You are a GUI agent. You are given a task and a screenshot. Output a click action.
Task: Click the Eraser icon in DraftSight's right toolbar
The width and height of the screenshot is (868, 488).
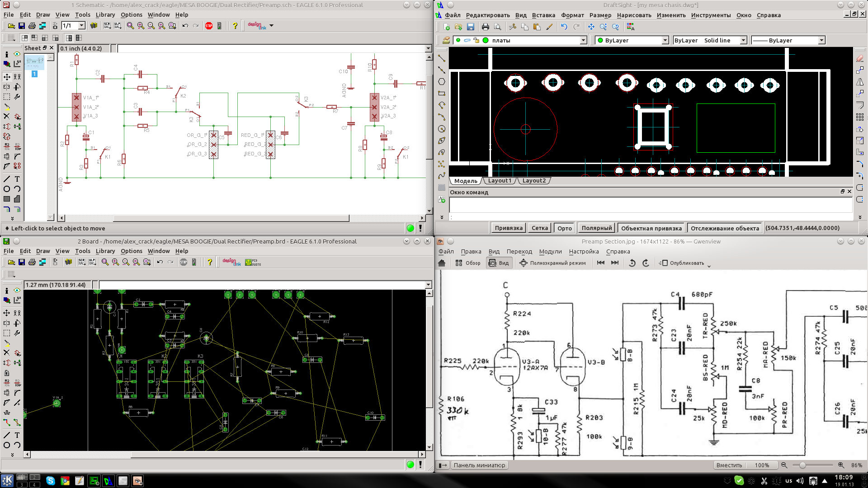(x=860, y=58)
